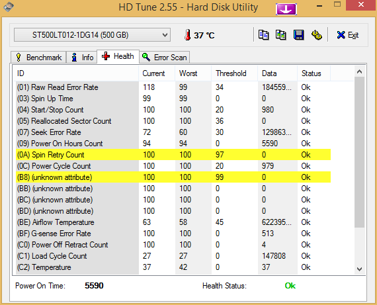
Task: Open the options wrench icon
Action: click(x=317, y=35)
